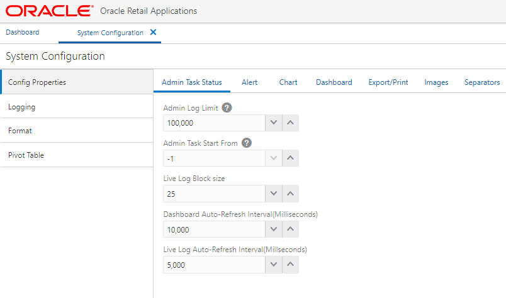This screenshot has width=506, height=298.
Task: Open the Logging section in sidebar
Action: 21,107
